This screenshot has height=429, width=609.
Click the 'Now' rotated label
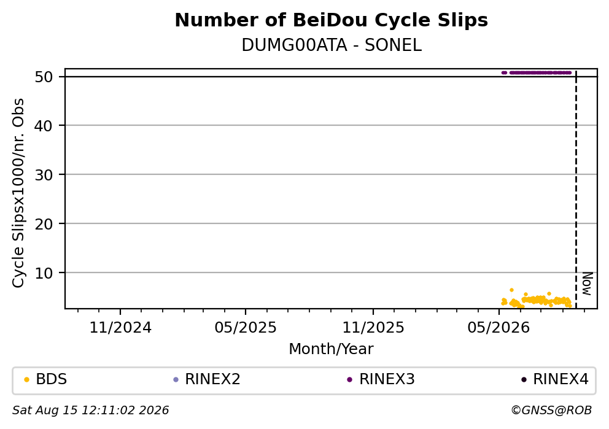[587, 284]
